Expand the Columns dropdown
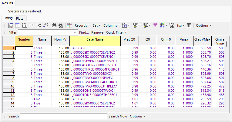This screenshot has width=232, height=122. click(x=112, y=25)
